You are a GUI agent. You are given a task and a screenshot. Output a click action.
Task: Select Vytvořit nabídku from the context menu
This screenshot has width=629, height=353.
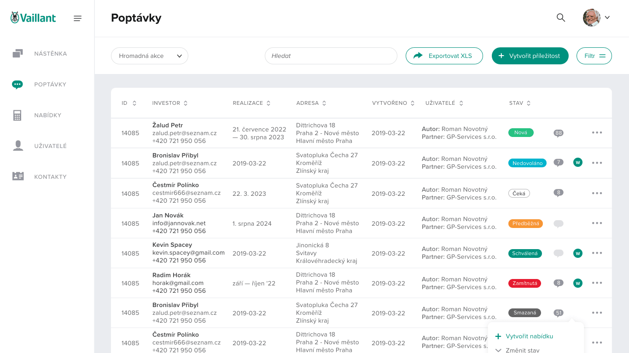(529, 336)
